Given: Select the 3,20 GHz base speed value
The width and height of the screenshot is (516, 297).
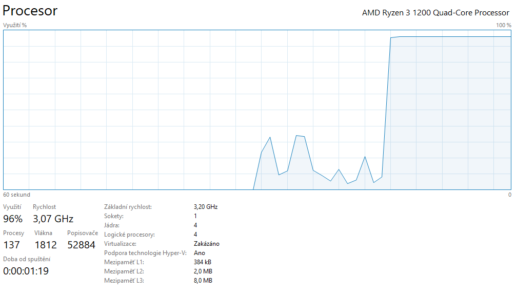Looking at the screenshot, I should click(206, 207).
